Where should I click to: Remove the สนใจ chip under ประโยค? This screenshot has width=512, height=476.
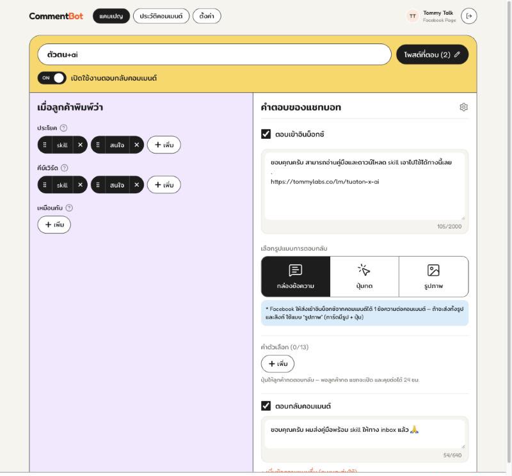(x=137, y=145)
